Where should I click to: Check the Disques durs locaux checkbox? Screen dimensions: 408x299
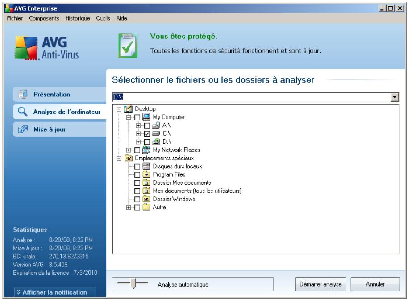(x=137, y=166)
